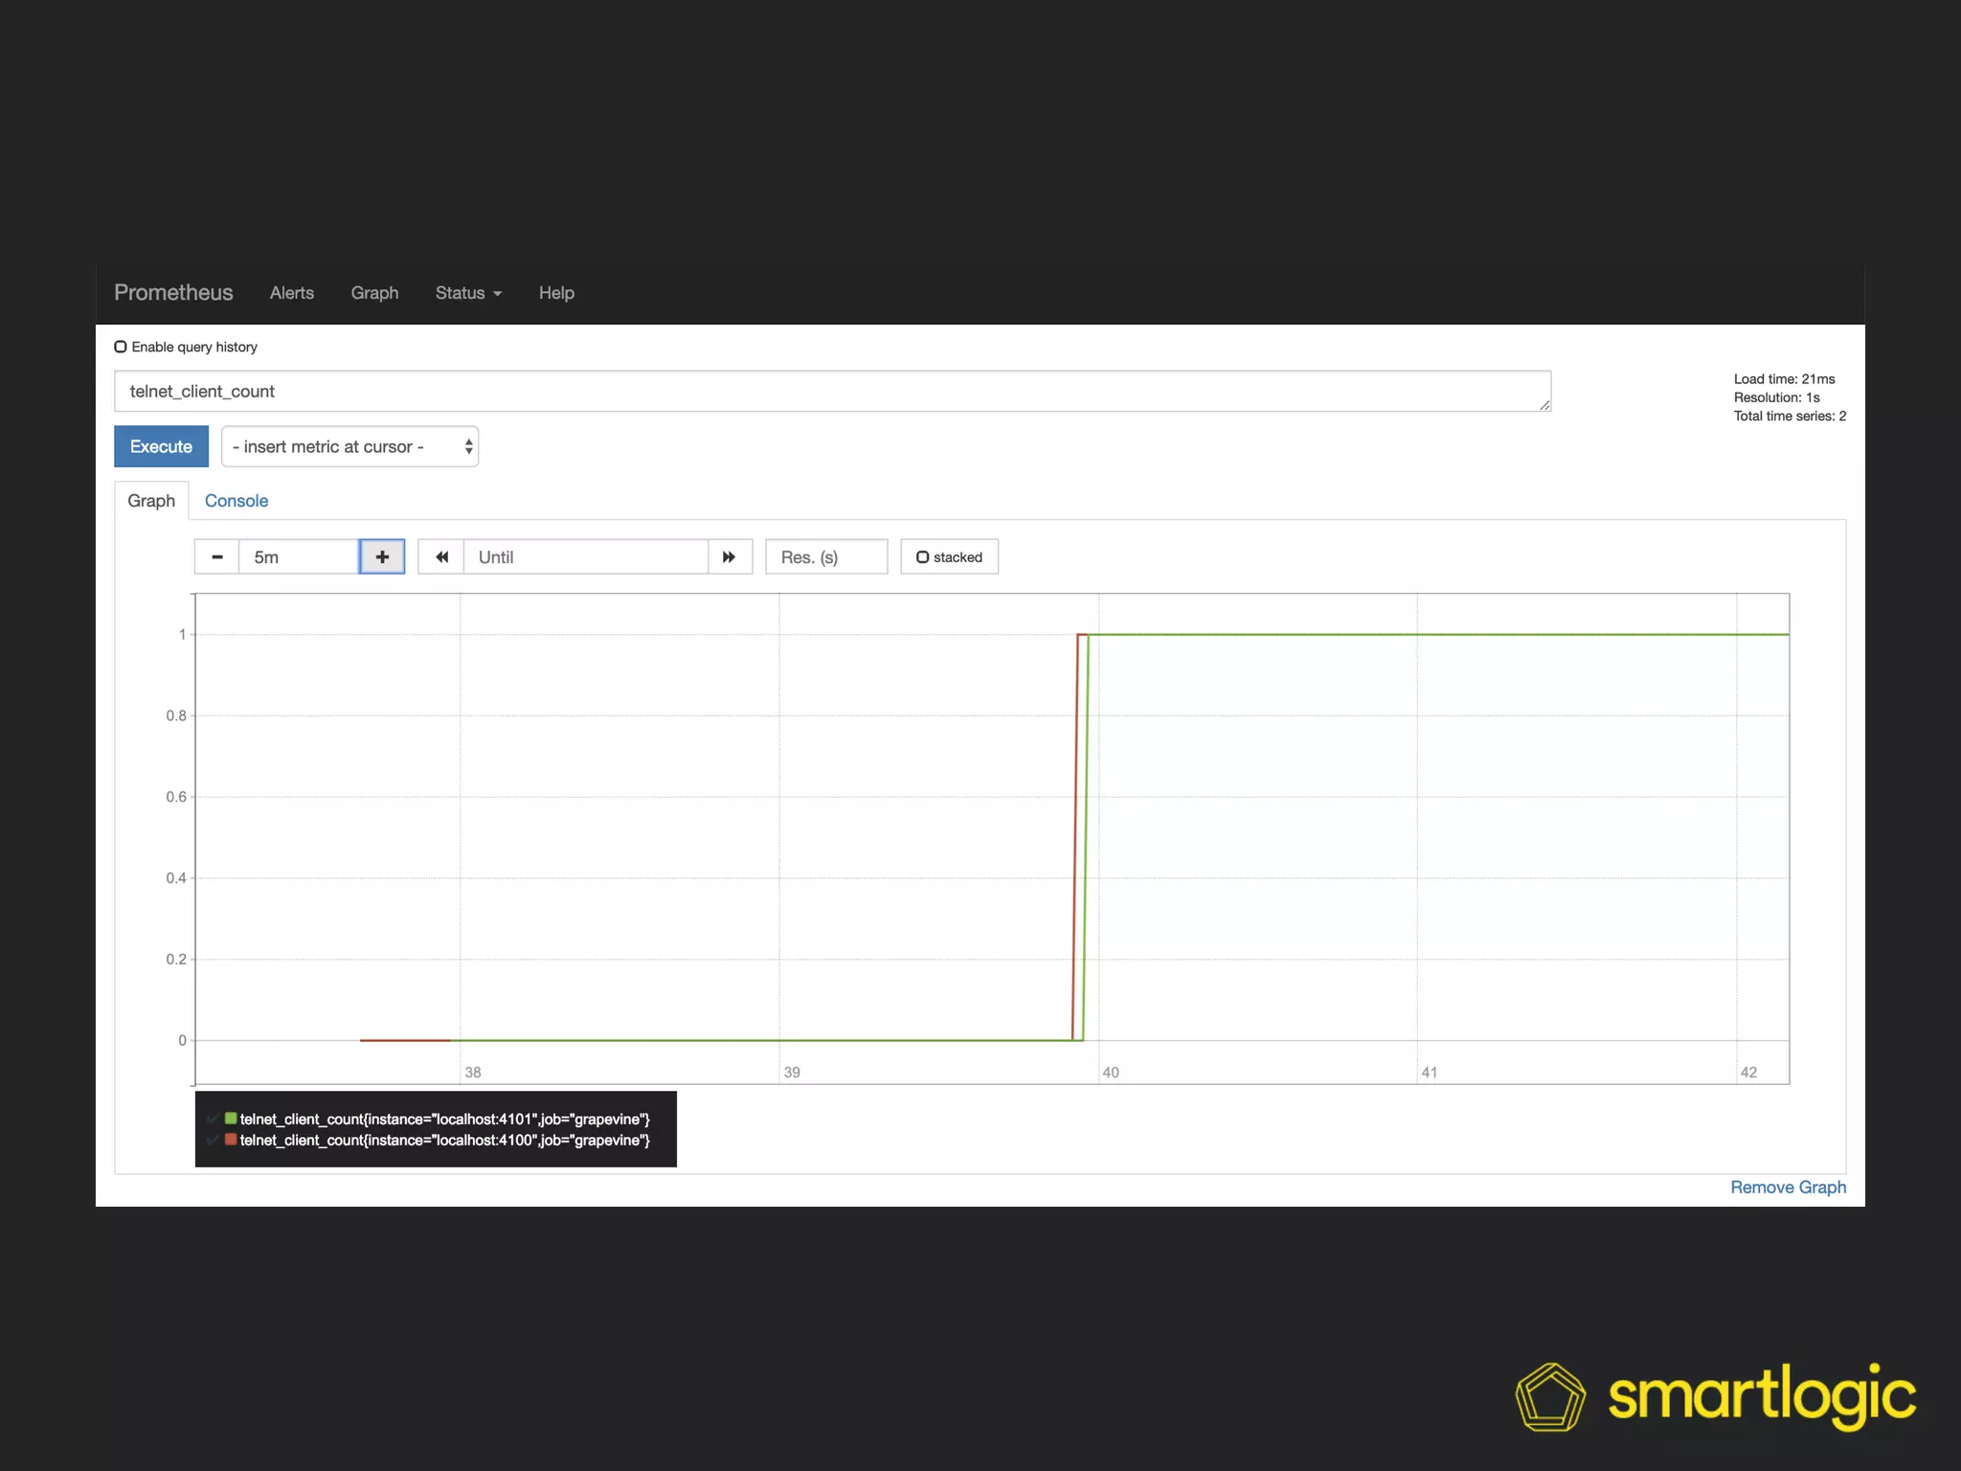1961x1471 pixels.
Task: Open the insert metric at cursor dropdown
Action: 349,446
